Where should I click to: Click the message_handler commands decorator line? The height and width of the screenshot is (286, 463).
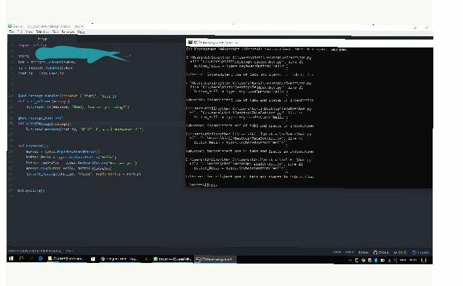click(67, 96)
